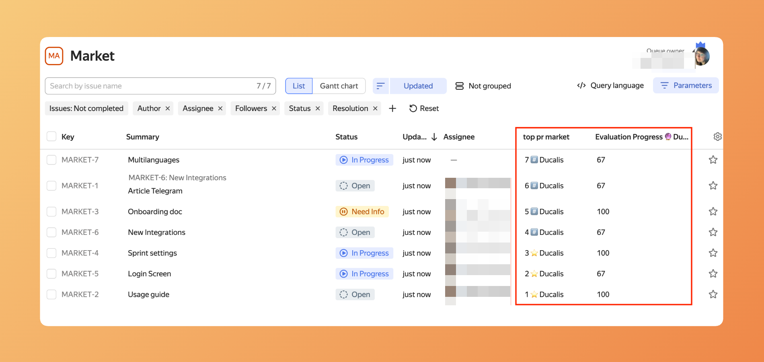This screenshot has height=362, width=764.
Task: Open the Updated sort field dropdown
Action: click(x=418, y=86)
